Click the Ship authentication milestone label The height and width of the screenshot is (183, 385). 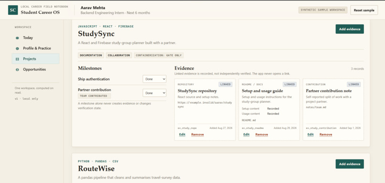[x=94, y=79]
